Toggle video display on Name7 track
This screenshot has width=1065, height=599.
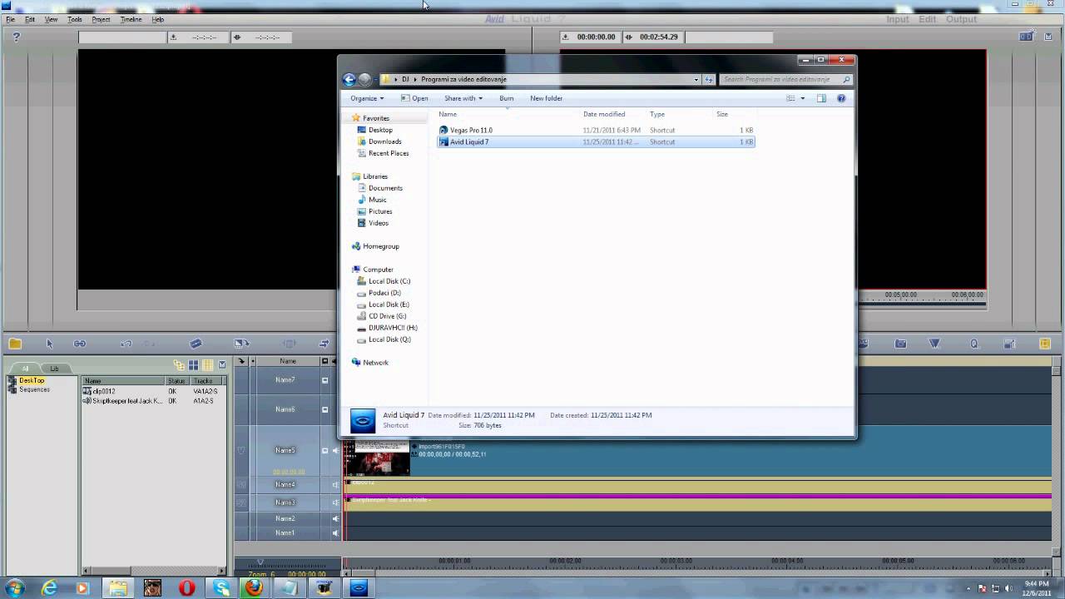pyautogui.click(x=325, y=380)
